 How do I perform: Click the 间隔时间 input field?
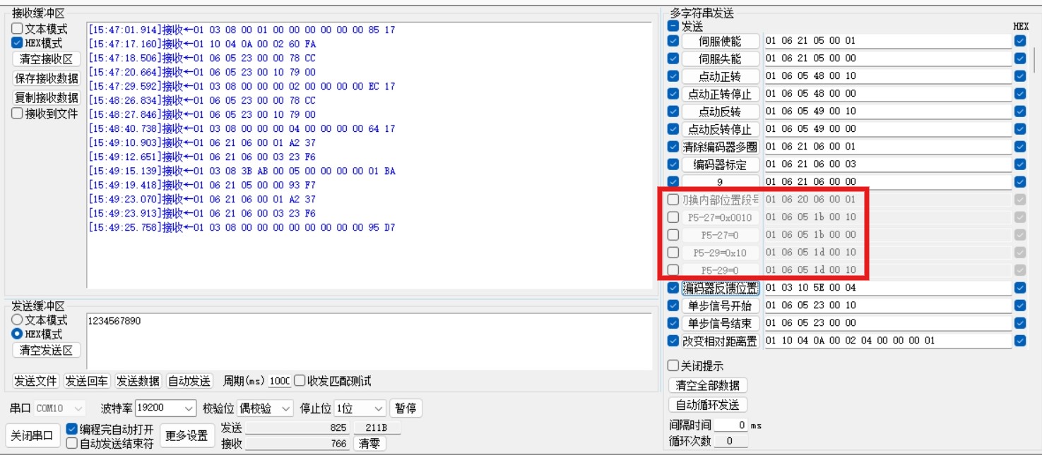coord(731,425)
